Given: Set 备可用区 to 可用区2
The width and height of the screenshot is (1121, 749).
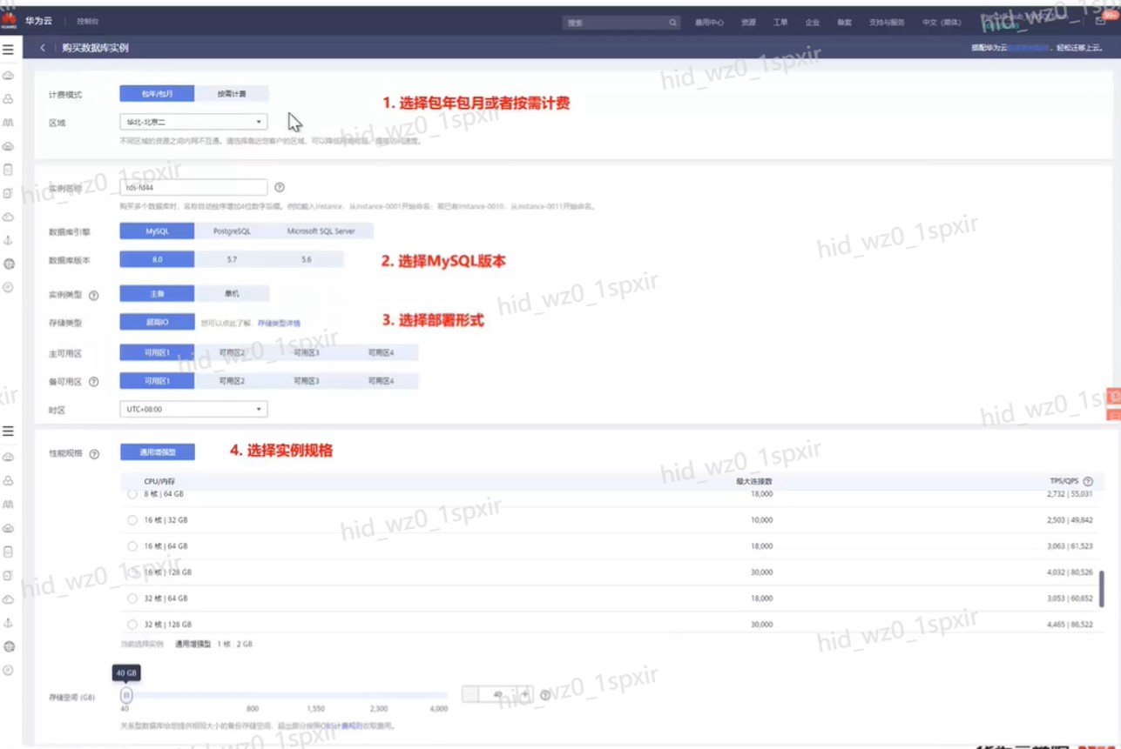Looking at the screenshot, I should pos(232,381).
